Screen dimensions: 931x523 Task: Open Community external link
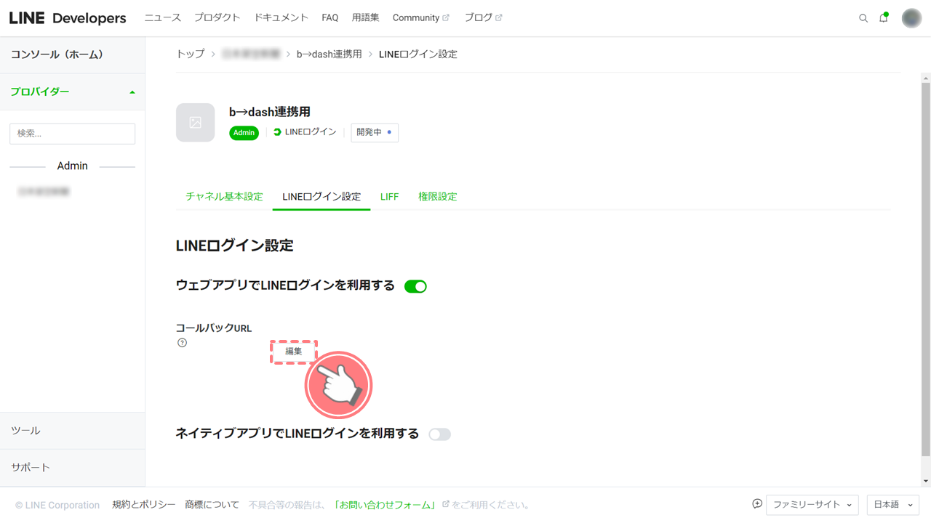(x=420, y=17)
